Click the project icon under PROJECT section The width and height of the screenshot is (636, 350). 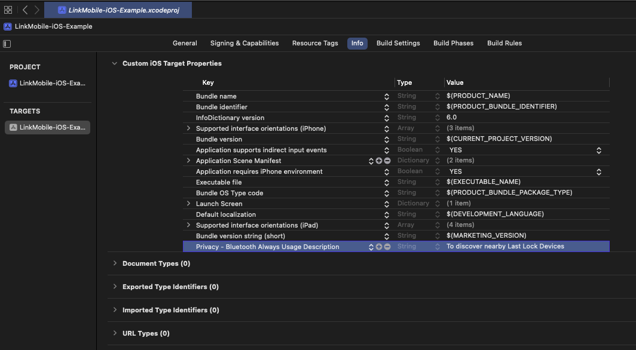13,84
